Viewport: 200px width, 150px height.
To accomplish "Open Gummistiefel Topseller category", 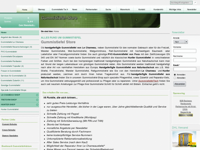I will 20,66.
